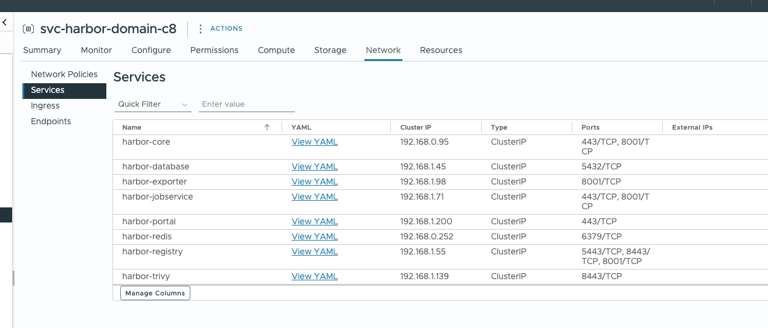Screen dimensions: 768x328
Task: View YAML for harbor-database
Action: click(x=314, y=166)
